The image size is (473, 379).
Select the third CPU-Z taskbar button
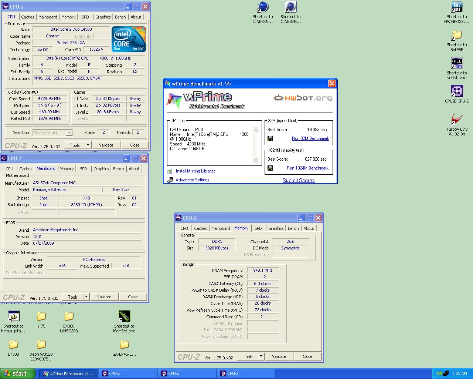(x=246, y=373)
